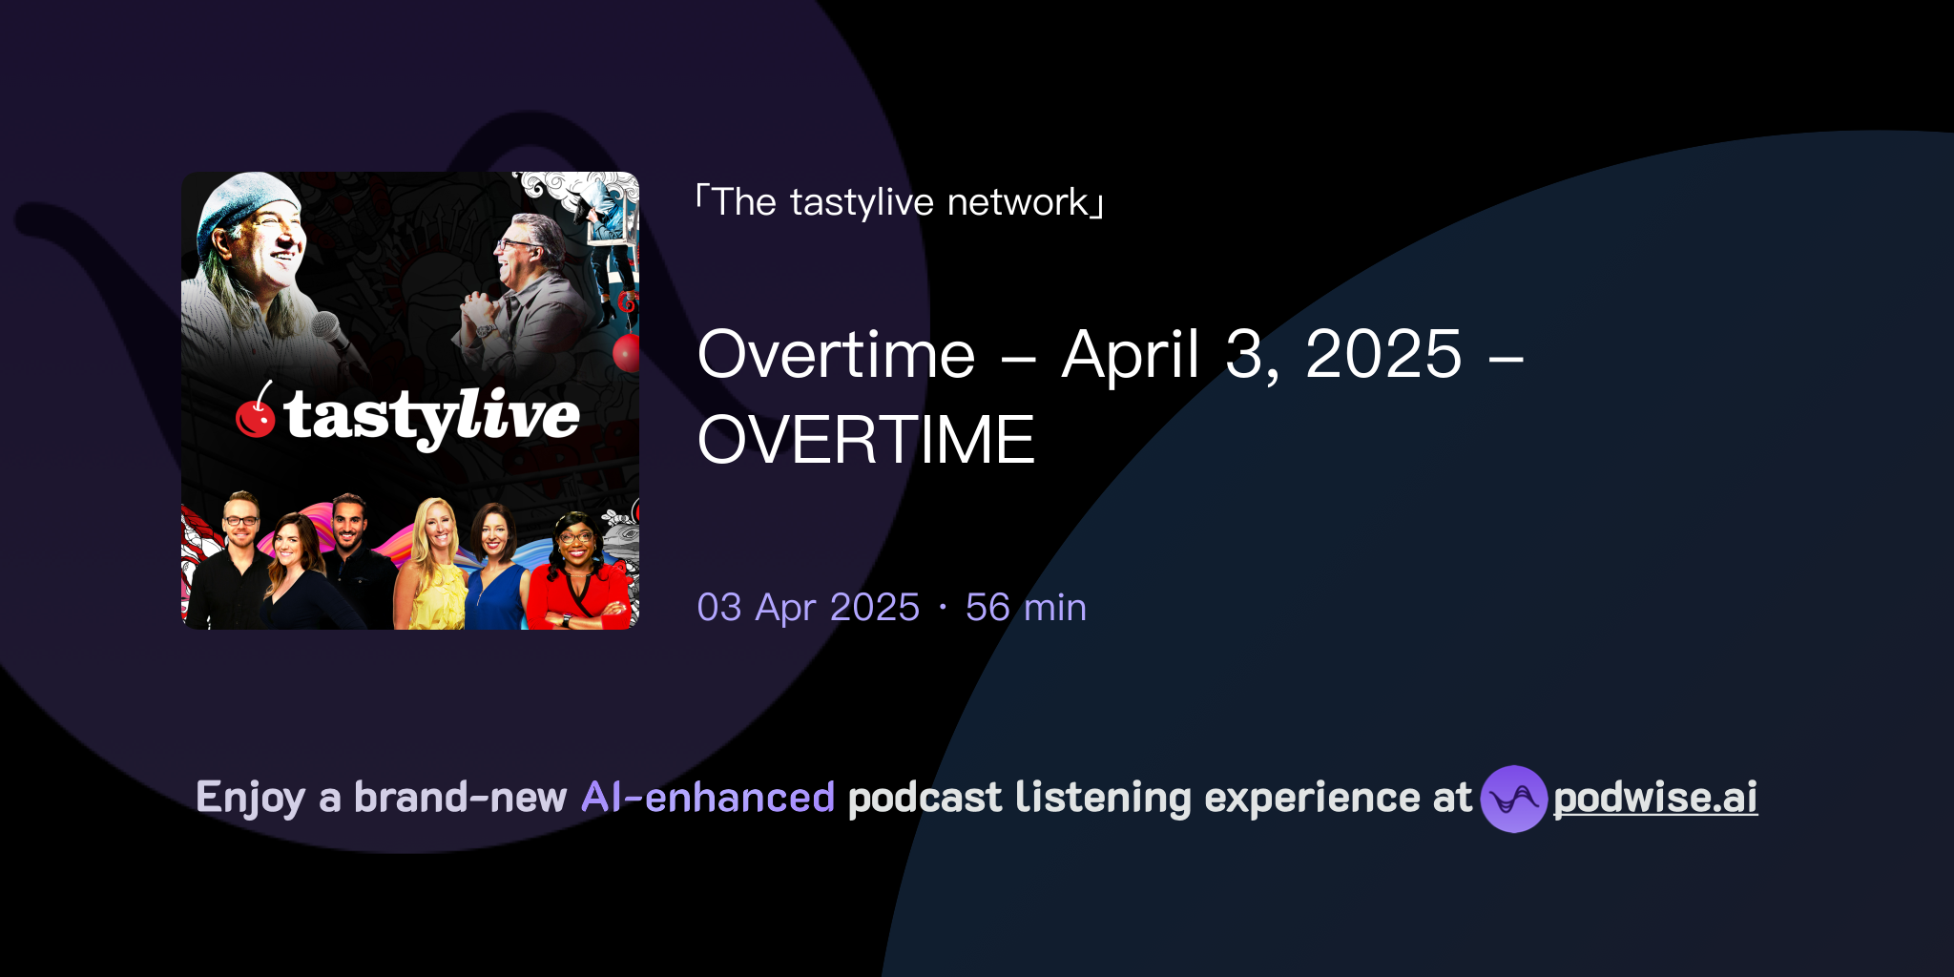Viewport: 1954px width, 977px height.
Task: Open the tastylive podcast cover art
Action: click(x=408, y=401)
